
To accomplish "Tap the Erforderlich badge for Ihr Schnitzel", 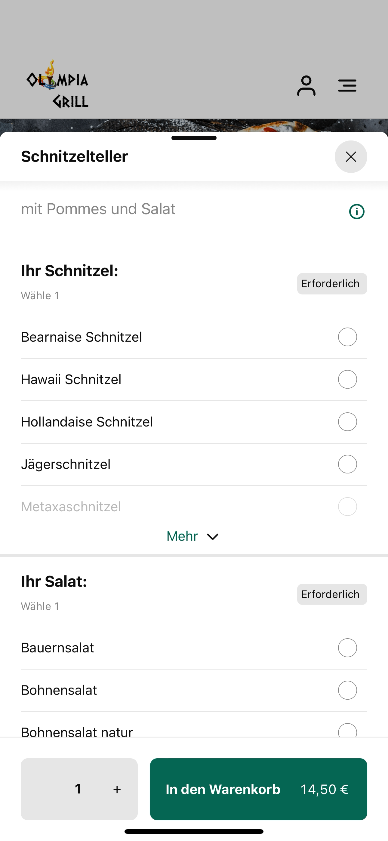I will point(332,284).
